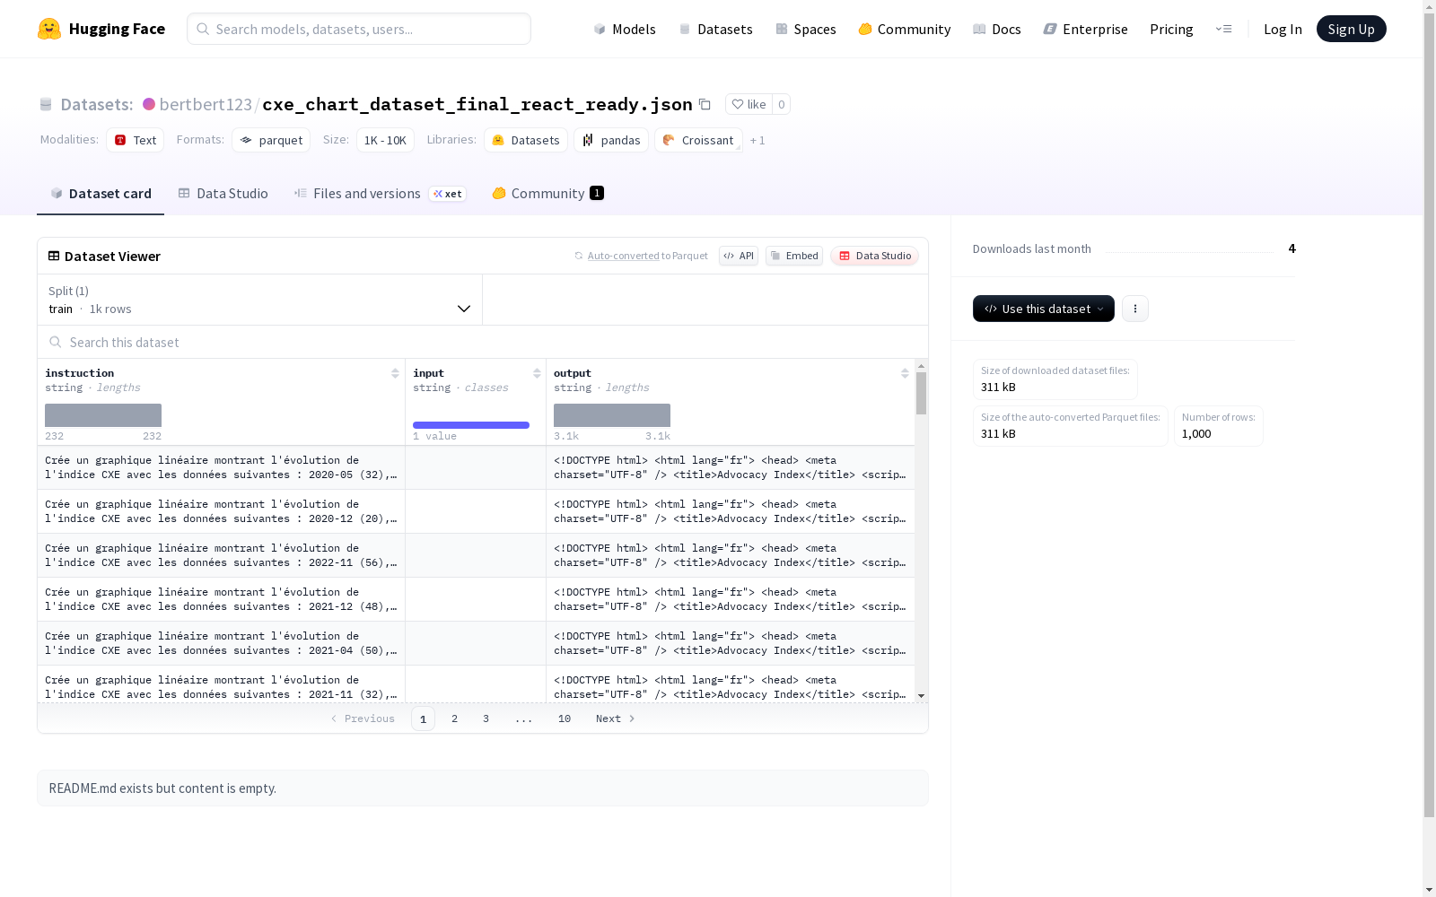The width and height of the screenshot is (1436, 897).
Task: Click table scrollbar down arrow
Action: (x=921, y=696)
